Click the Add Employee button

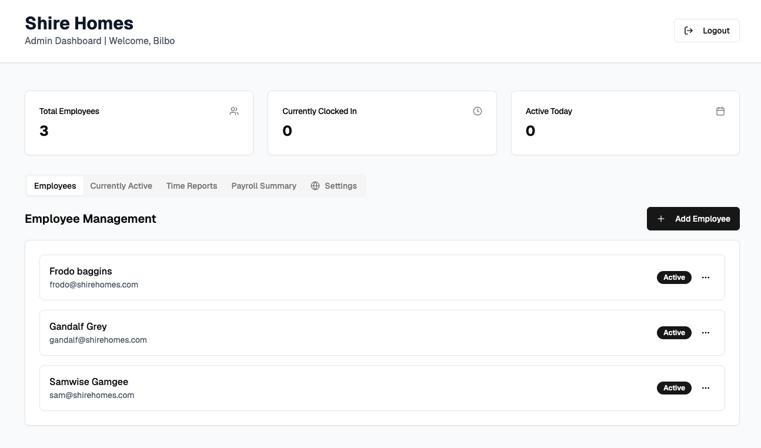693,218
